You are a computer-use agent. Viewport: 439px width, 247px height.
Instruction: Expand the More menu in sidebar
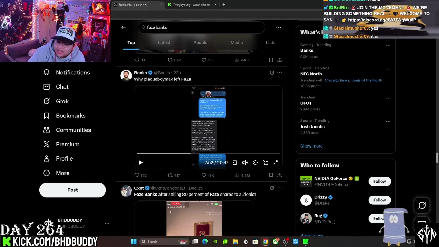[x=56, y=173]
